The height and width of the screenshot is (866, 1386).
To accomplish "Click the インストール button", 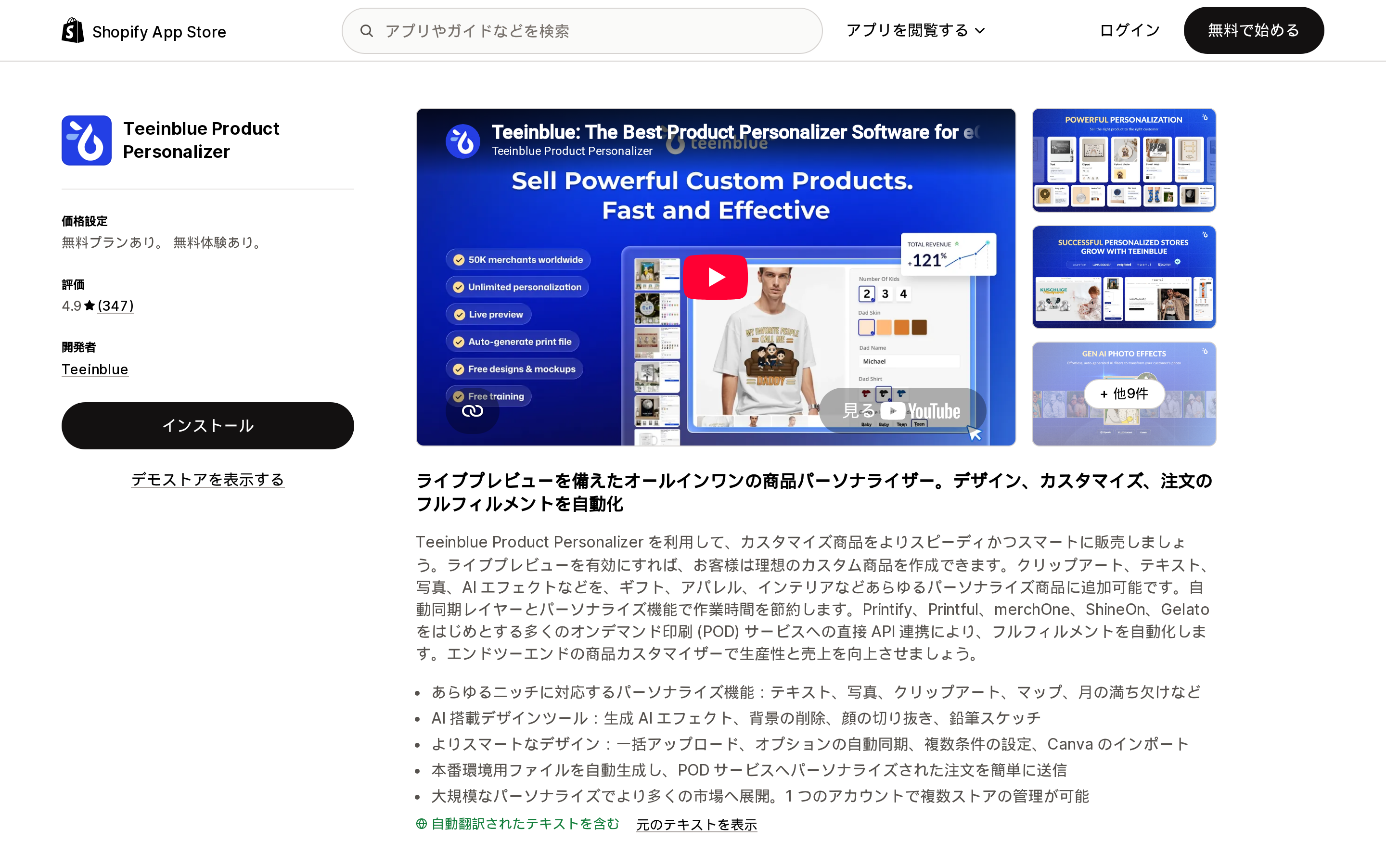I will (x=208, y=426).
